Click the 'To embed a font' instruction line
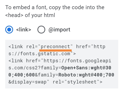The width and height of the screenshot is (124, 95). 55,7
